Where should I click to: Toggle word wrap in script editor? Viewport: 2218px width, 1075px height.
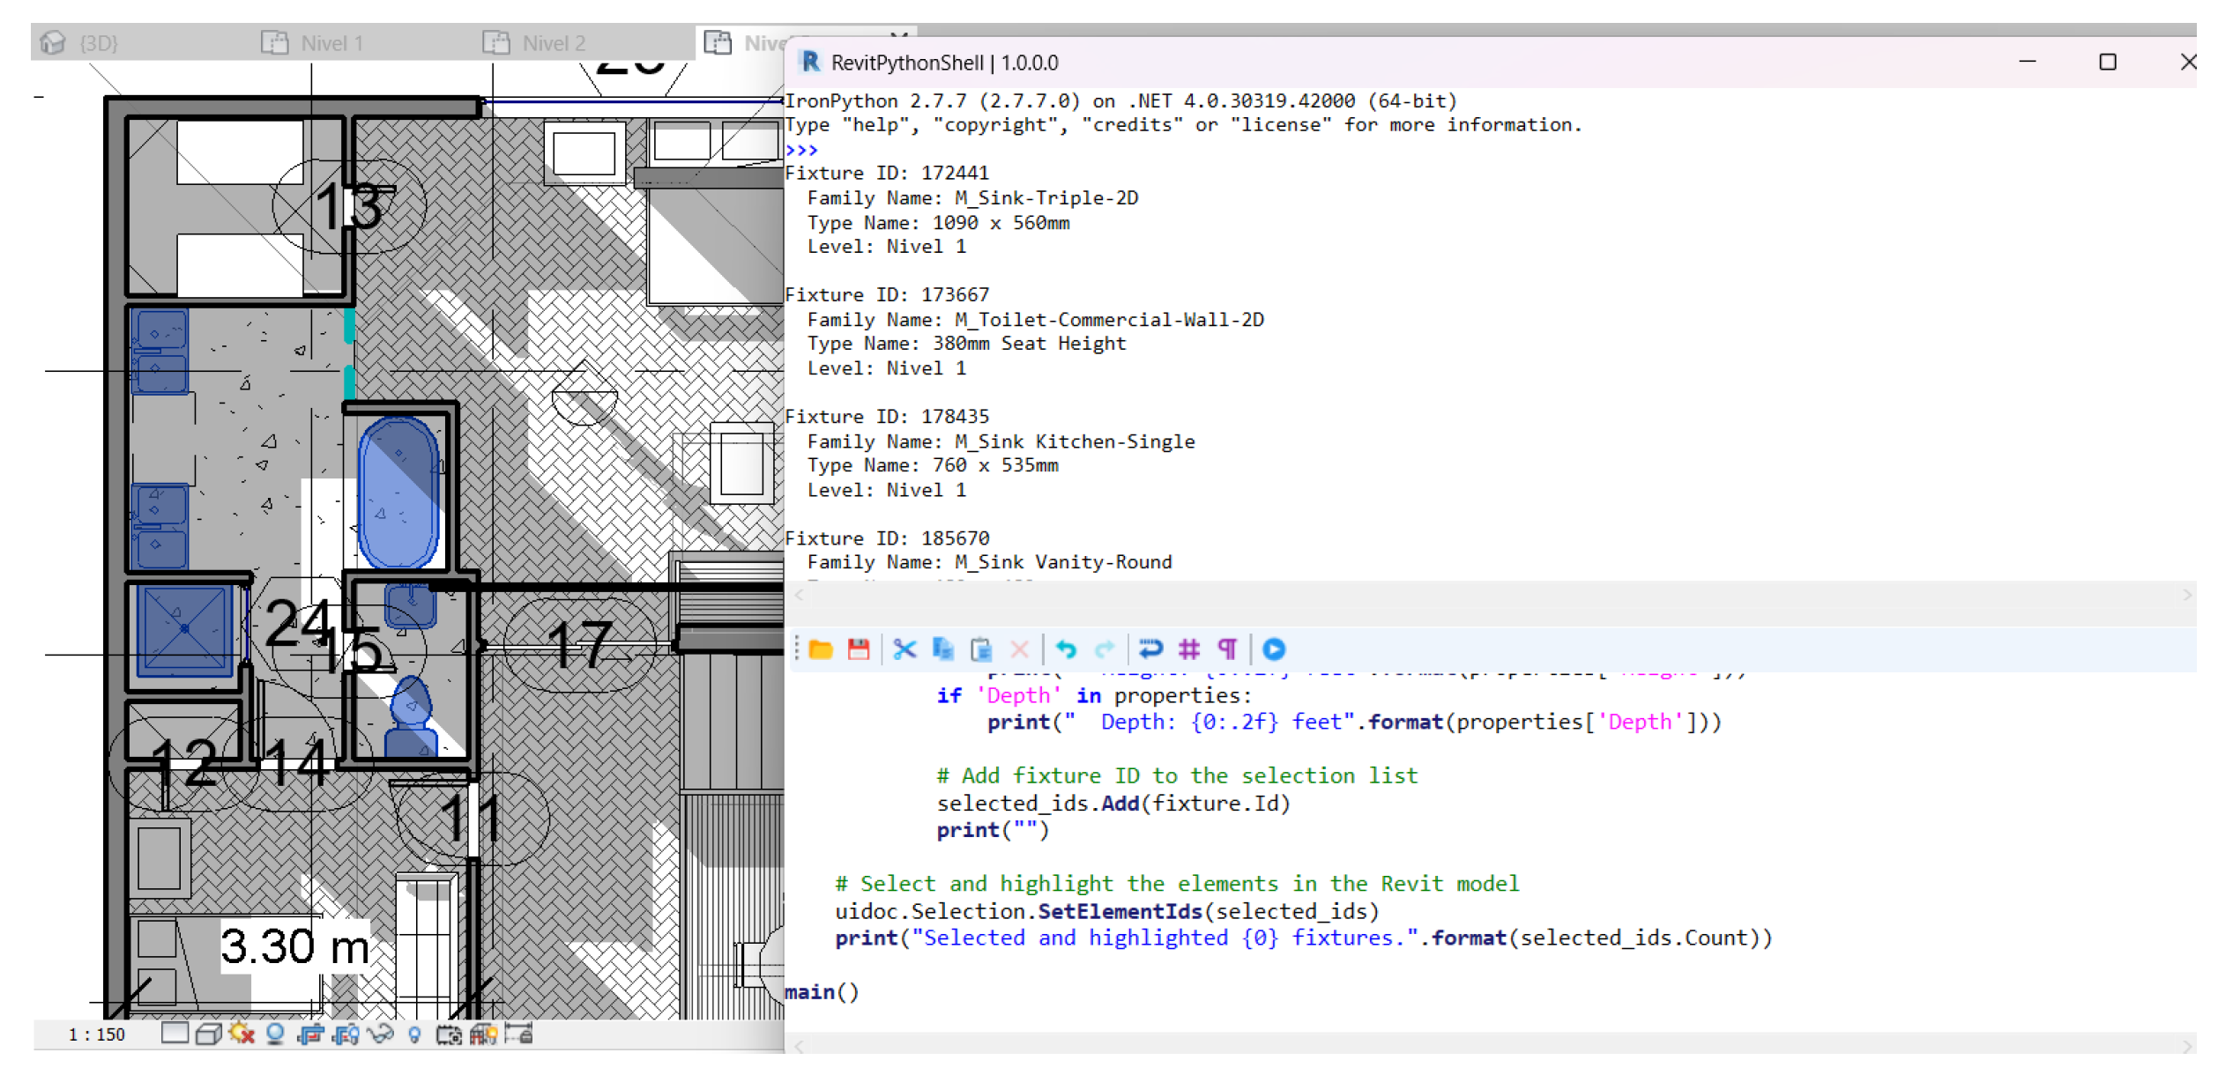pos(1150,650)
